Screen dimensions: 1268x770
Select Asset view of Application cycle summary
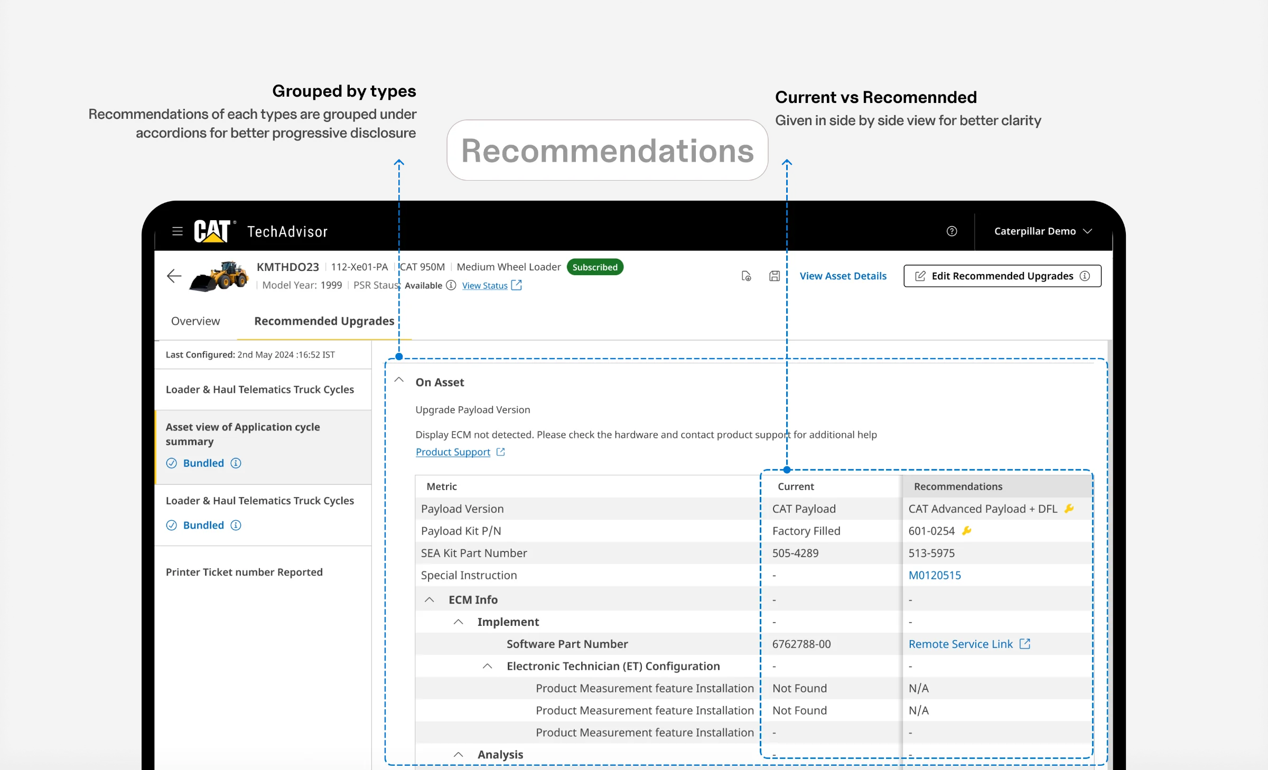coord(263,447)
